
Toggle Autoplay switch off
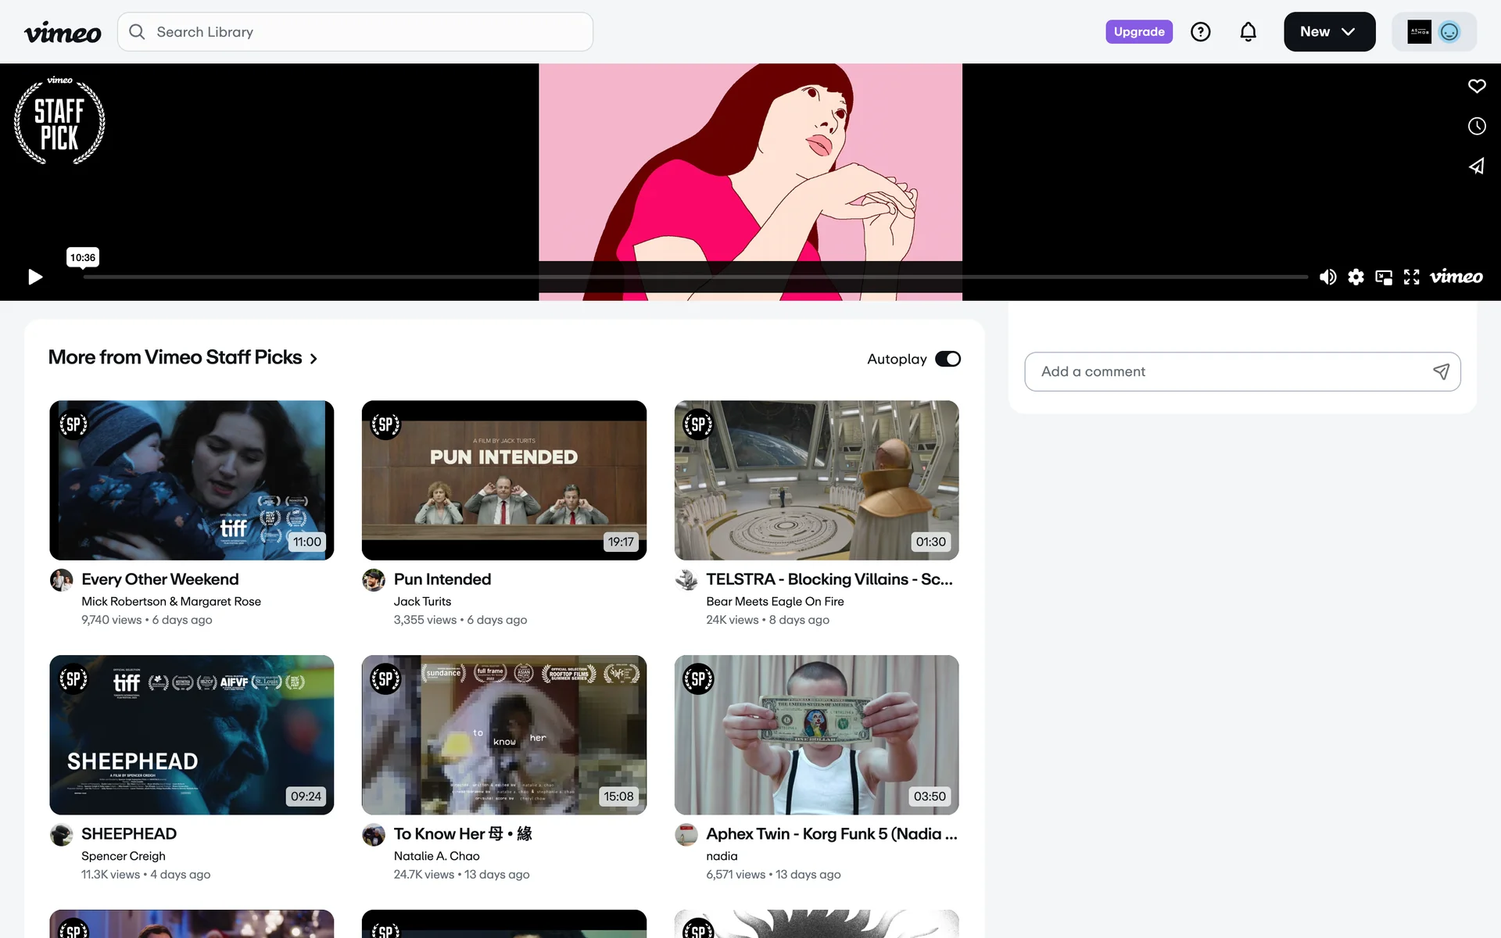click(948, 359)
